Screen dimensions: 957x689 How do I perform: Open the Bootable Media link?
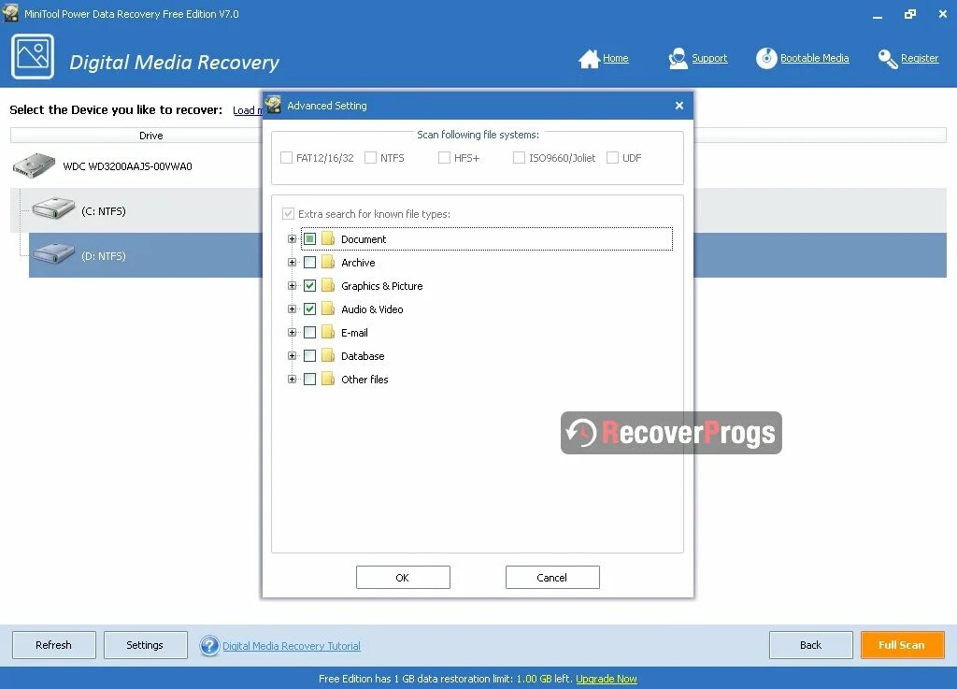click(x=814, y=58)
